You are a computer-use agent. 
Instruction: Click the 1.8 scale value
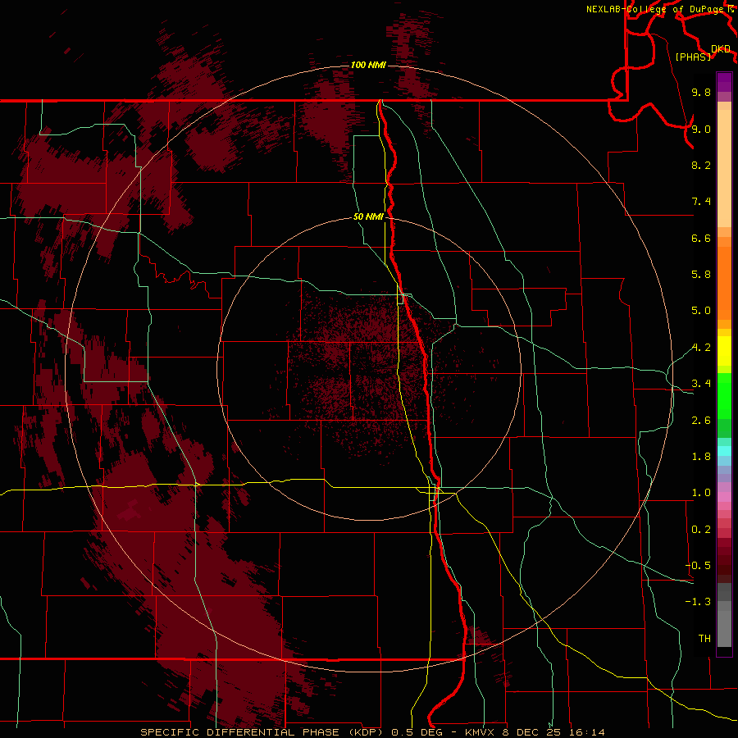pyautogui.click(x=701, y=457)
